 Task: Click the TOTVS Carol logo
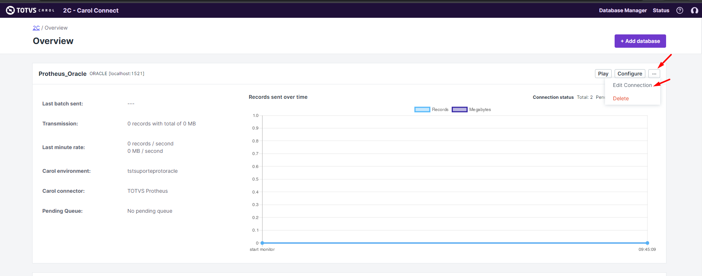click(30, 10)
